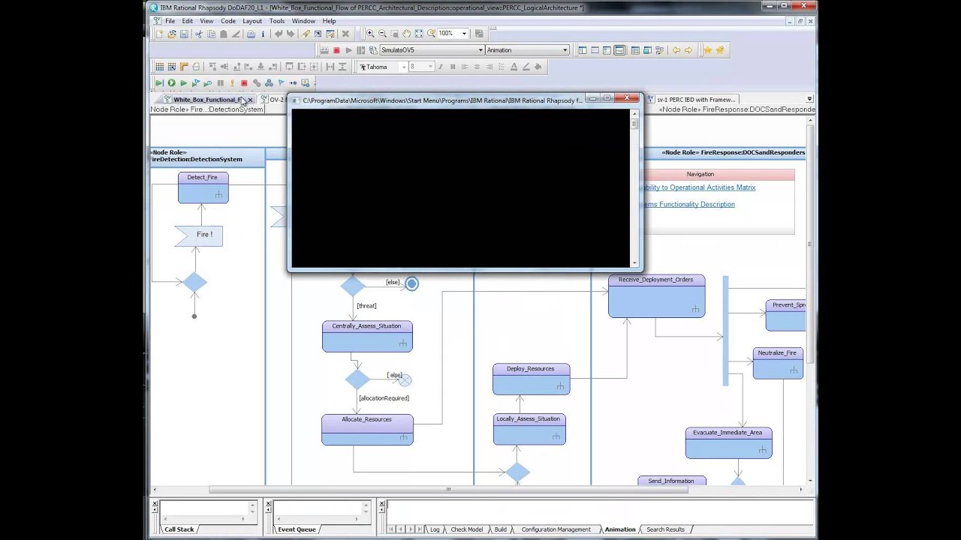
Task: Switch to the Configuration Management tab
Action: pos(556,529)
